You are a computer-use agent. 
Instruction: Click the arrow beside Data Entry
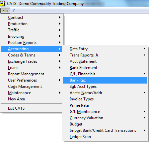144,49
